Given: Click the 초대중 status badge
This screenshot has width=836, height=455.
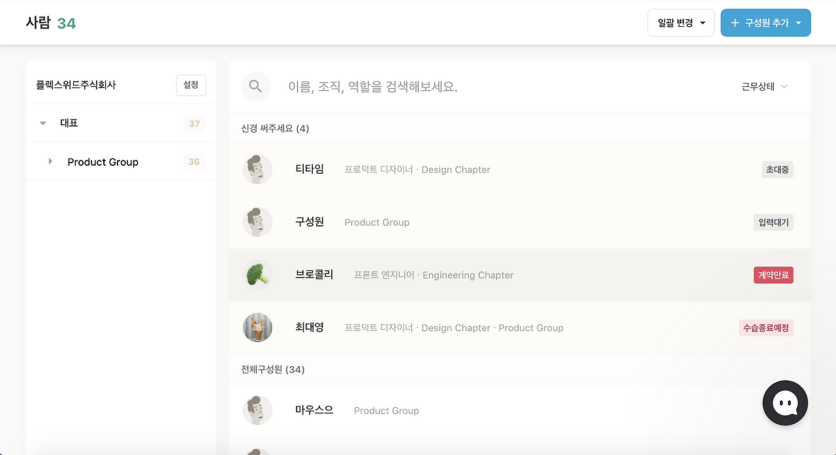Looking at the screenshot, I should (777, 170).
